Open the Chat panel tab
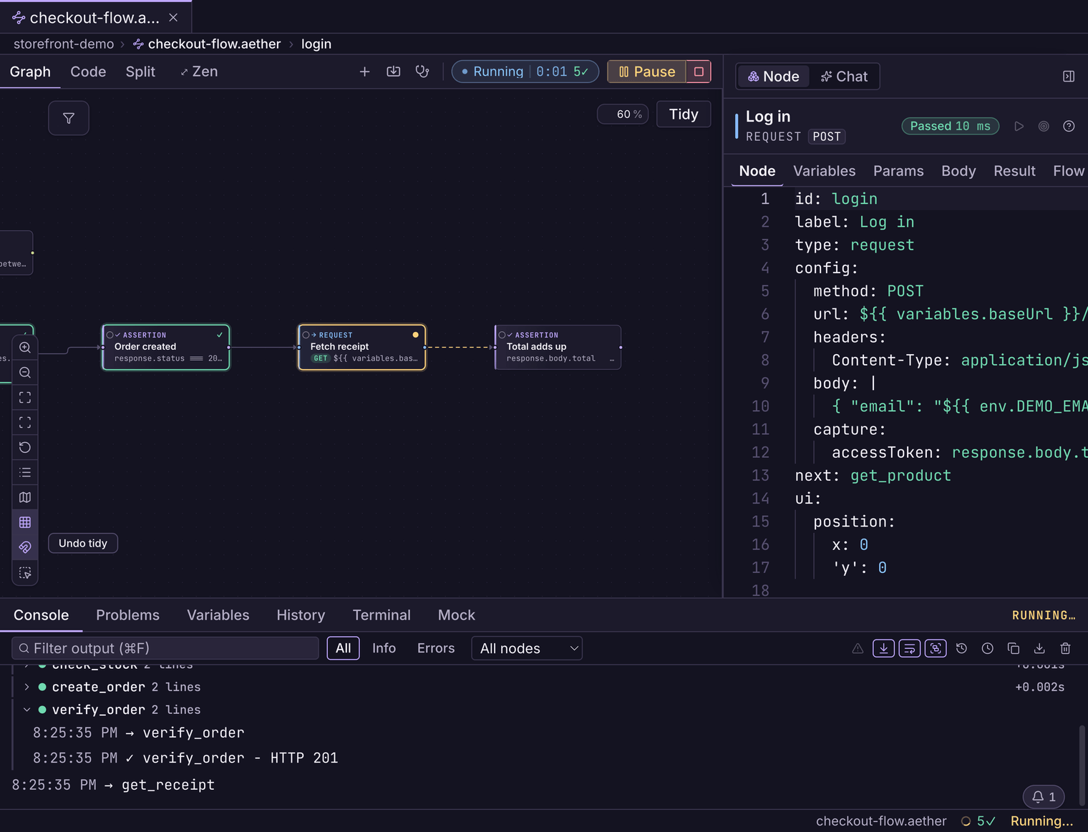The image size is (1088, 832). (845, 77)
